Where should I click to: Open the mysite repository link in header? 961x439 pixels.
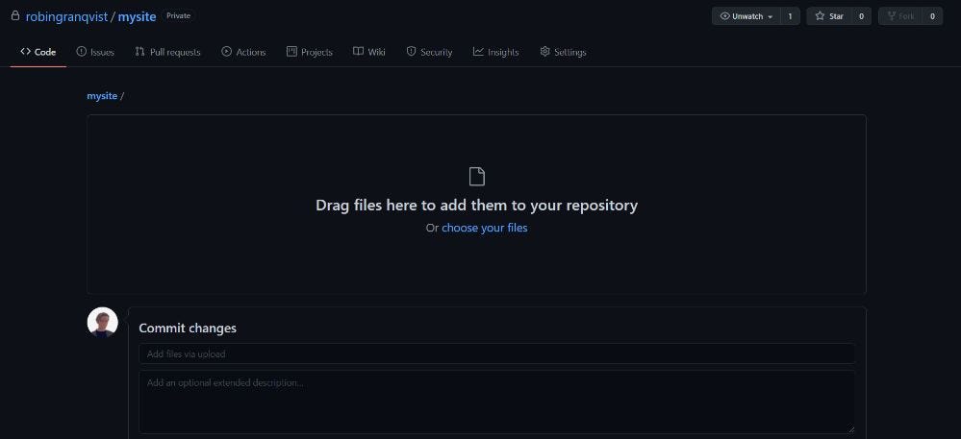click(138, 16)
